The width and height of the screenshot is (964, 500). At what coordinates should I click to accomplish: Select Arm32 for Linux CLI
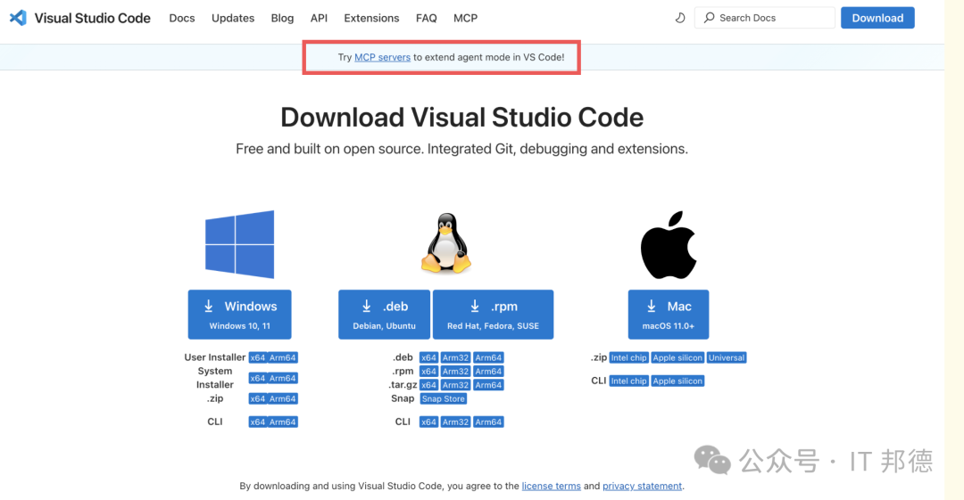[x=455, y=422]
